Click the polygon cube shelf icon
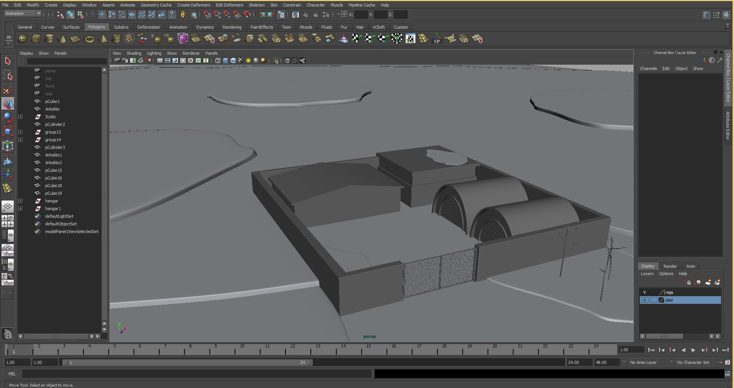This screenshot has height=388, width=734. [36, 39]
